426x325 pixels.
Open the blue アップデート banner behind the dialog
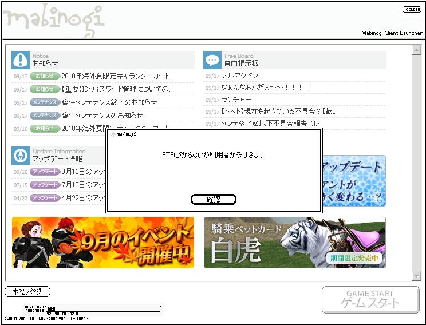point(354,181)
